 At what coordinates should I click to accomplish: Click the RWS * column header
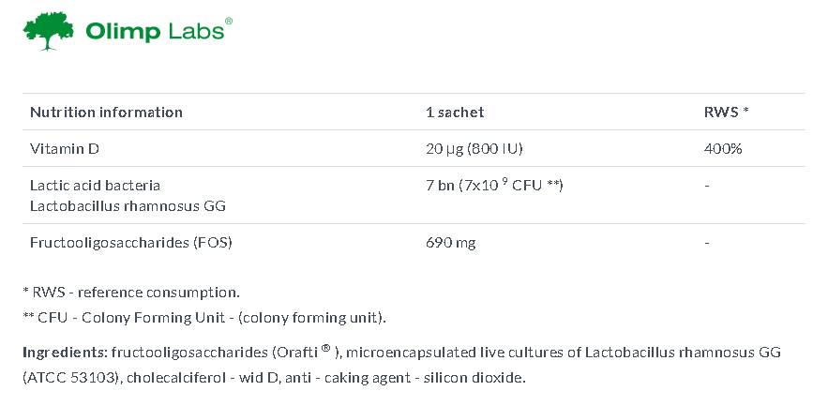[726, 112]
